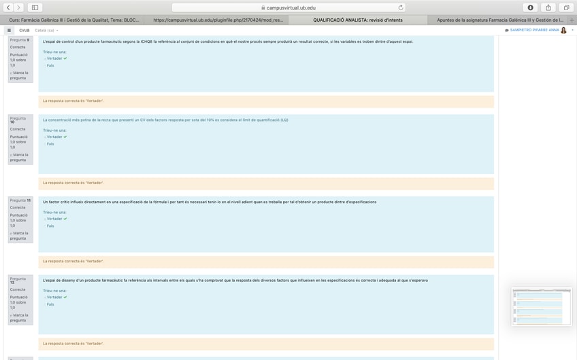Flag question with Marca la pregunta on Pregunta 11
577x360 pixels.
pos(19,236)
